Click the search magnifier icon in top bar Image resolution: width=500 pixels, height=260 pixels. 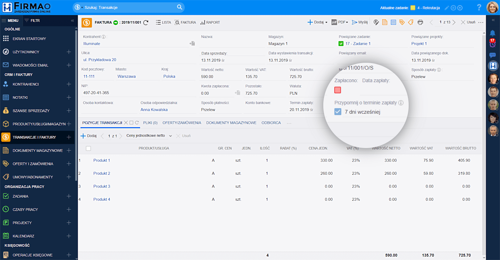180,7
